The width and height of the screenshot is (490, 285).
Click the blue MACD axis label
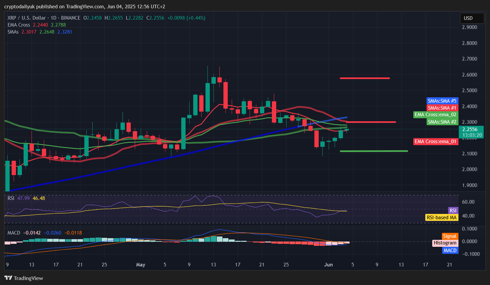point(450,250)
